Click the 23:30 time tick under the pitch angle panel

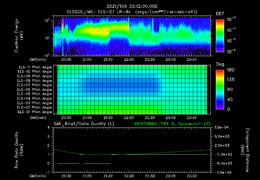click(x=191, y=118)
